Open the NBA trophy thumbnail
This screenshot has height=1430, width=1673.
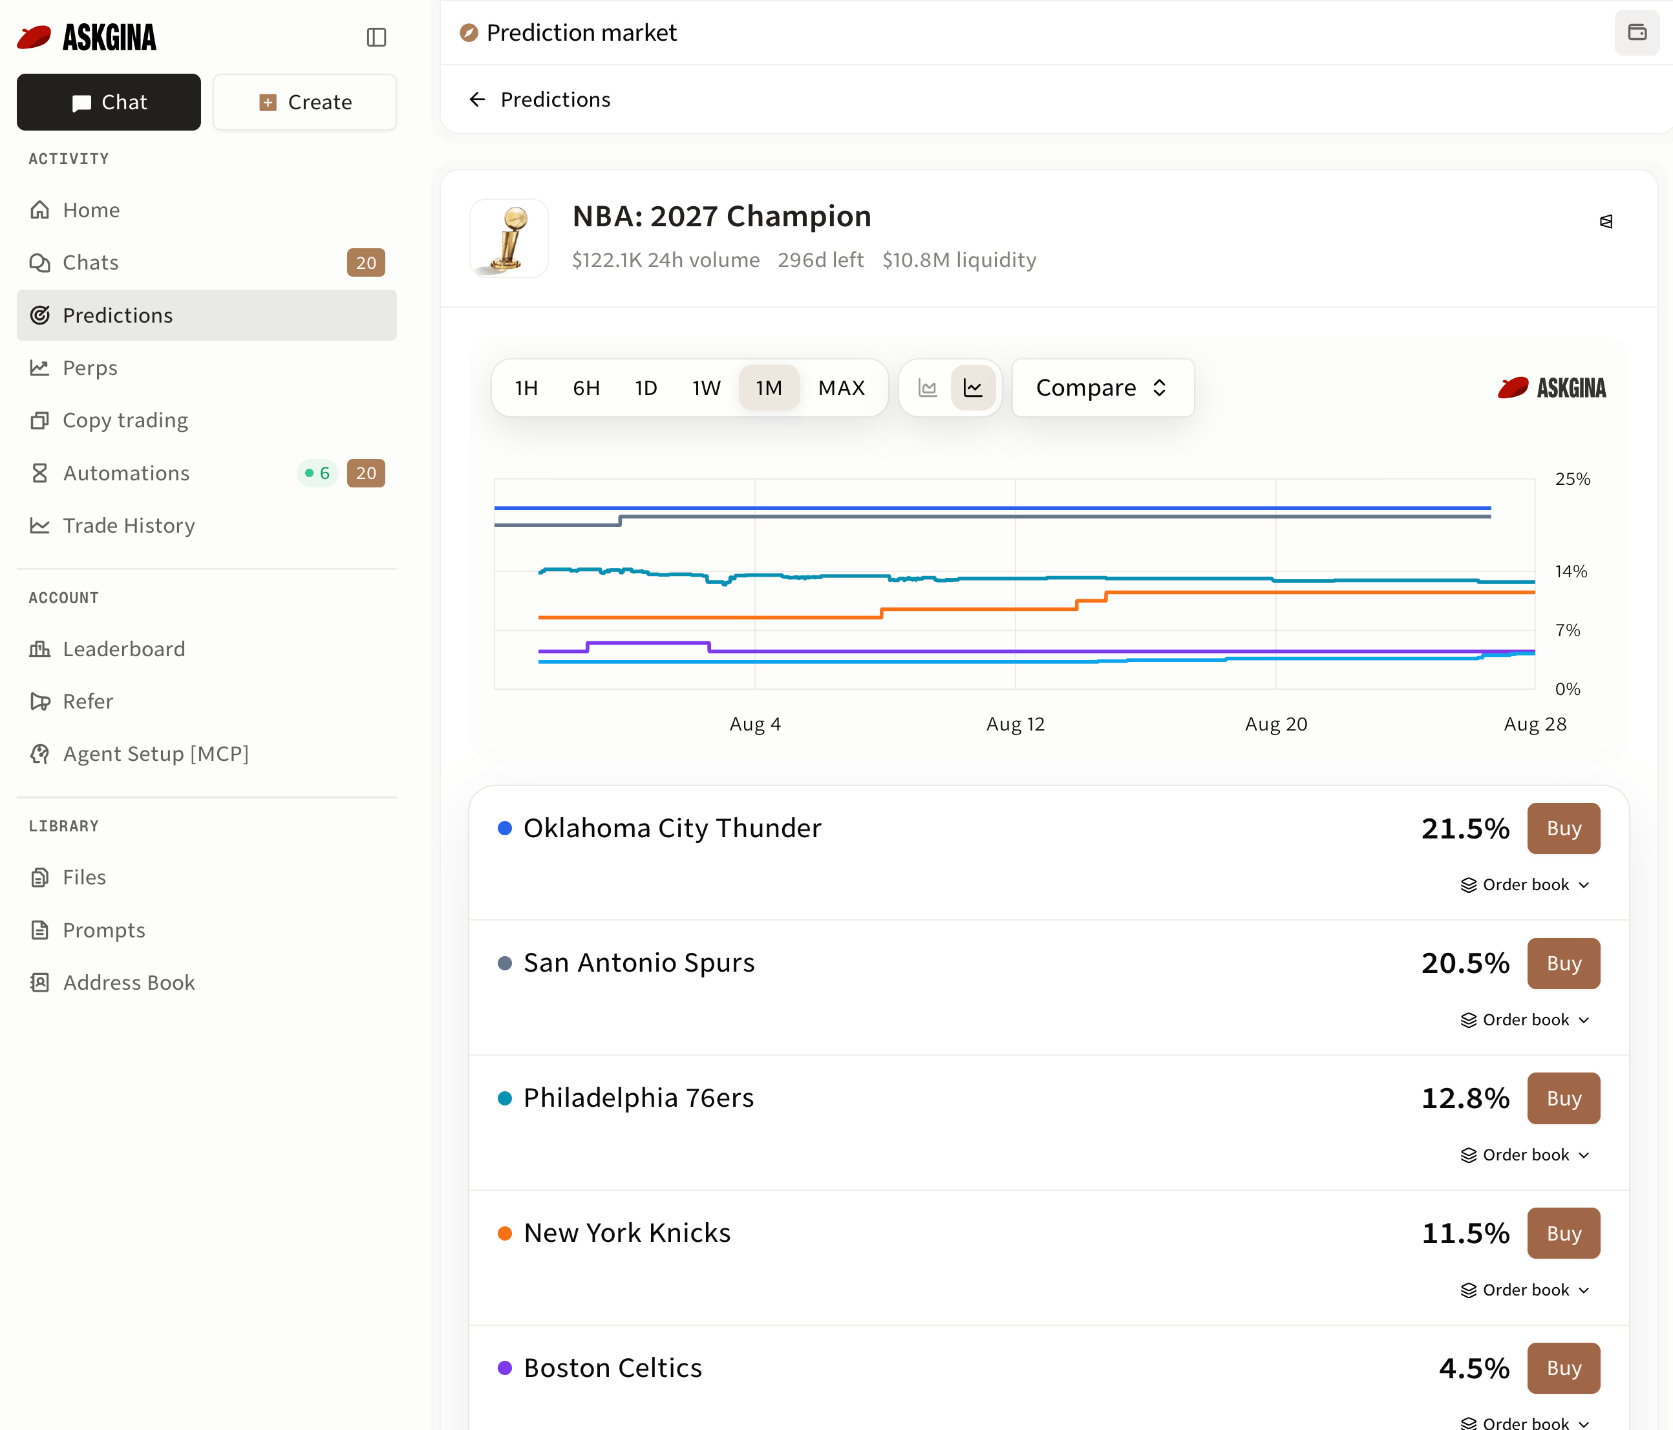pyautogui.click(x=509, y=238)
